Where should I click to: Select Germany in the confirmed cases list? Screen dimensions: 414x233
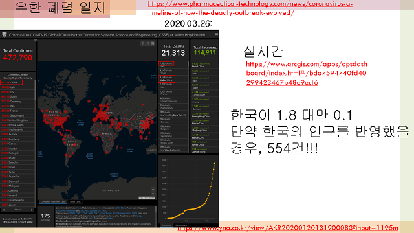pyautogui.click(x=17, y=102)
